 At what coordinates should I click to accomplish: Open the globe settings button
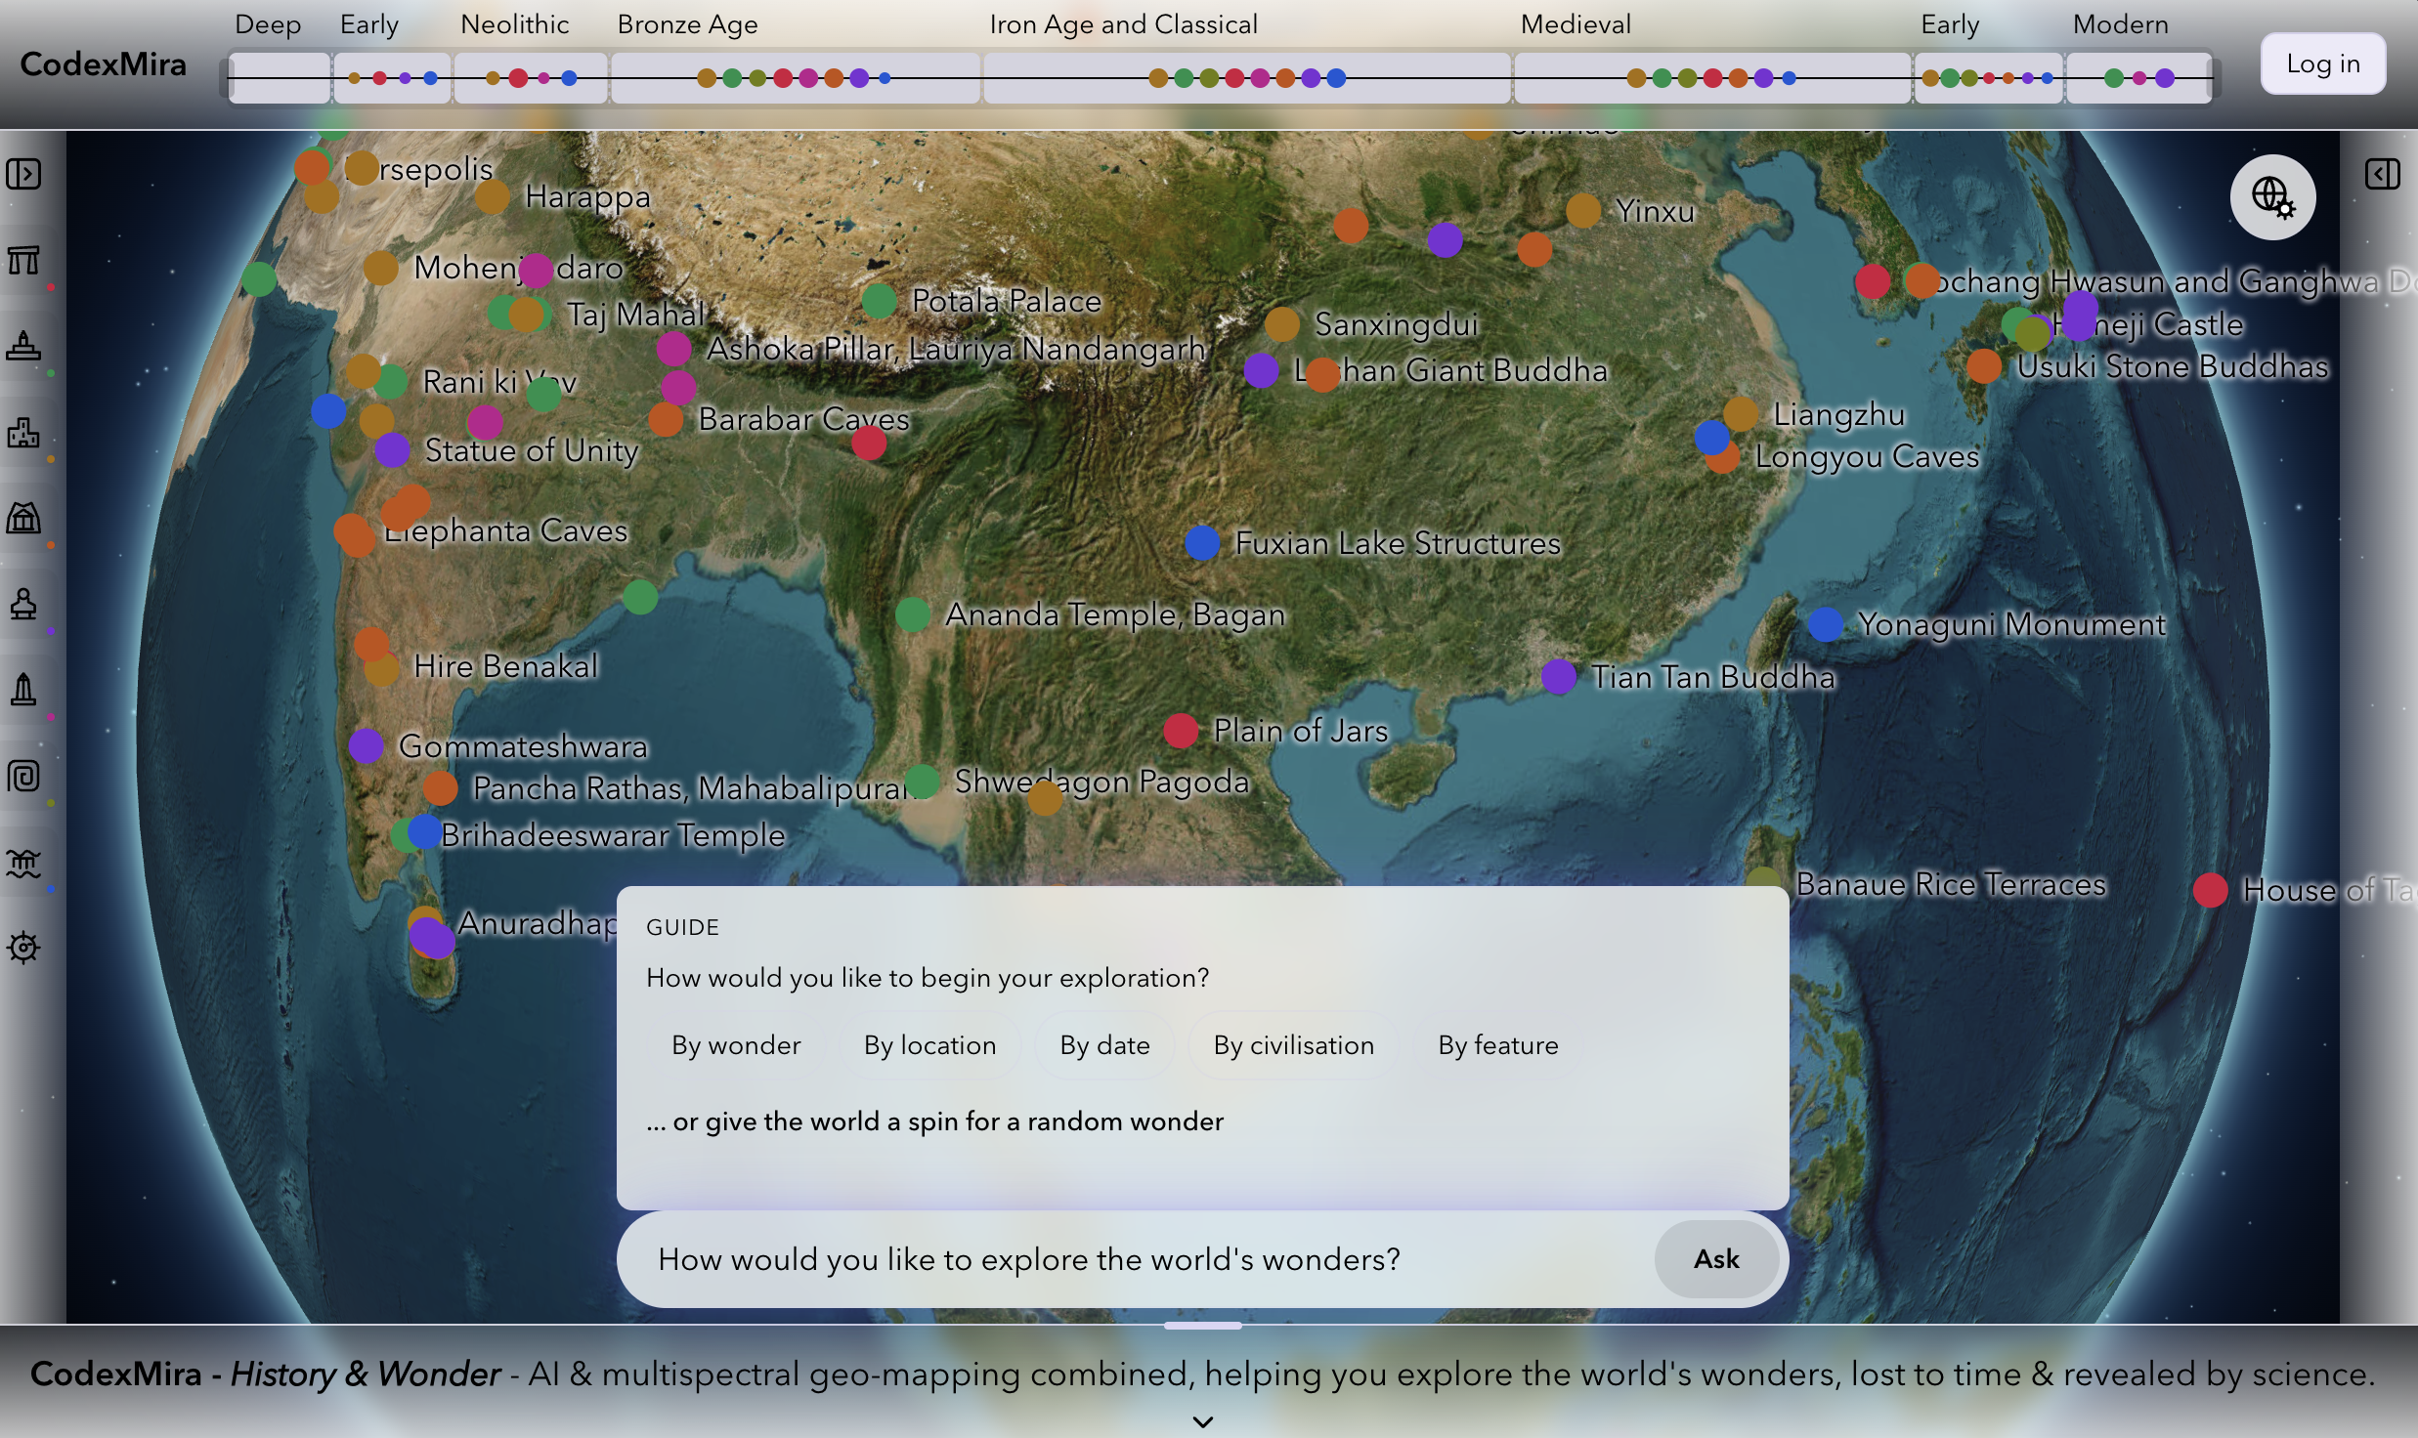click(x=2272, y=197)
